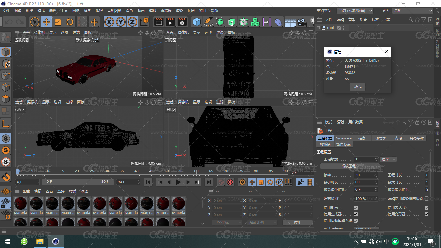Open the Volume Builder green cubes icon

pyautogui.click(x=255, y=22)
